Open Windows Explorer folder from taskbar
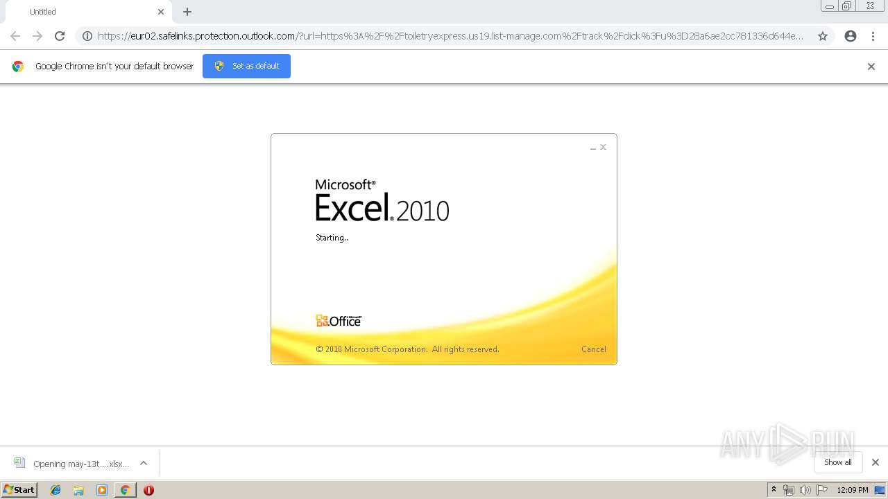Viewport: 888px width, 499px height. pyautogui.click(x=78, y=490)
